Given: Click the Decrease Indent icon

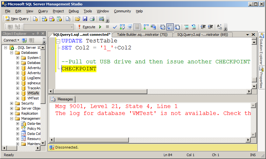Looking at the screenshot, I should pyautogui.click(x=203, y=27).
